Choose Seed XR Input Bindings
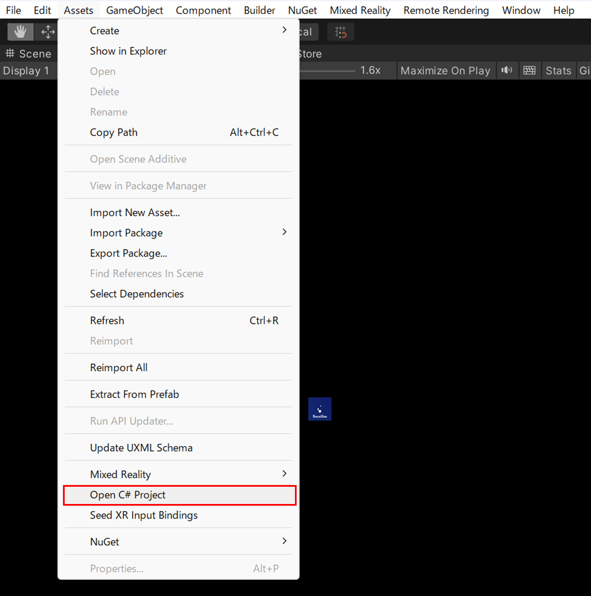591x596 pixels. point(178,515)
